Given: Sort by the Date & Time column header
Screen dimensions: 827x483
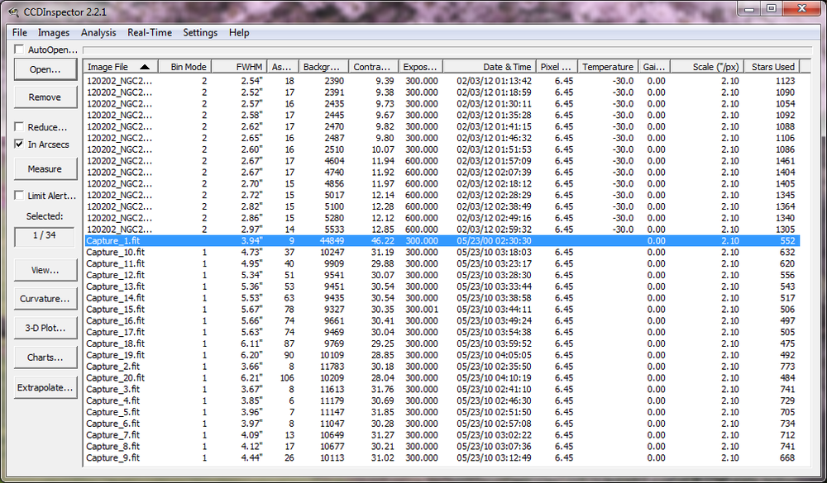Looking at the screenshot, I should pyautogui.click(x=490, y=67).
